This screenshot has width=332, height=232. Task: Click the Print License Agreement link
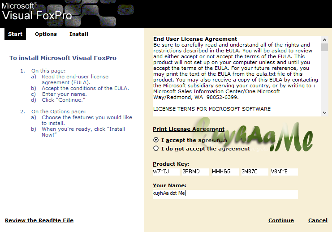pos(189,129)
